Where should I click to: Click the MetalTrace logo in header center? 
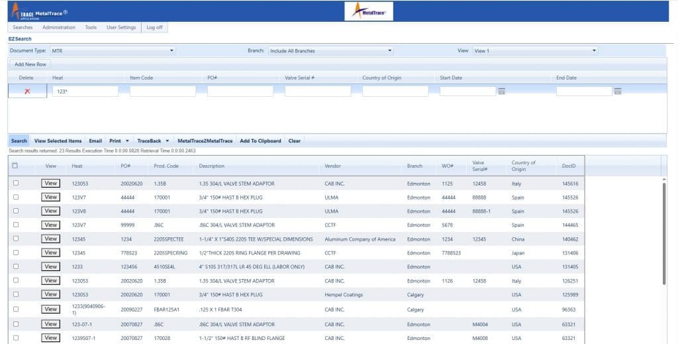pos(369,11)
